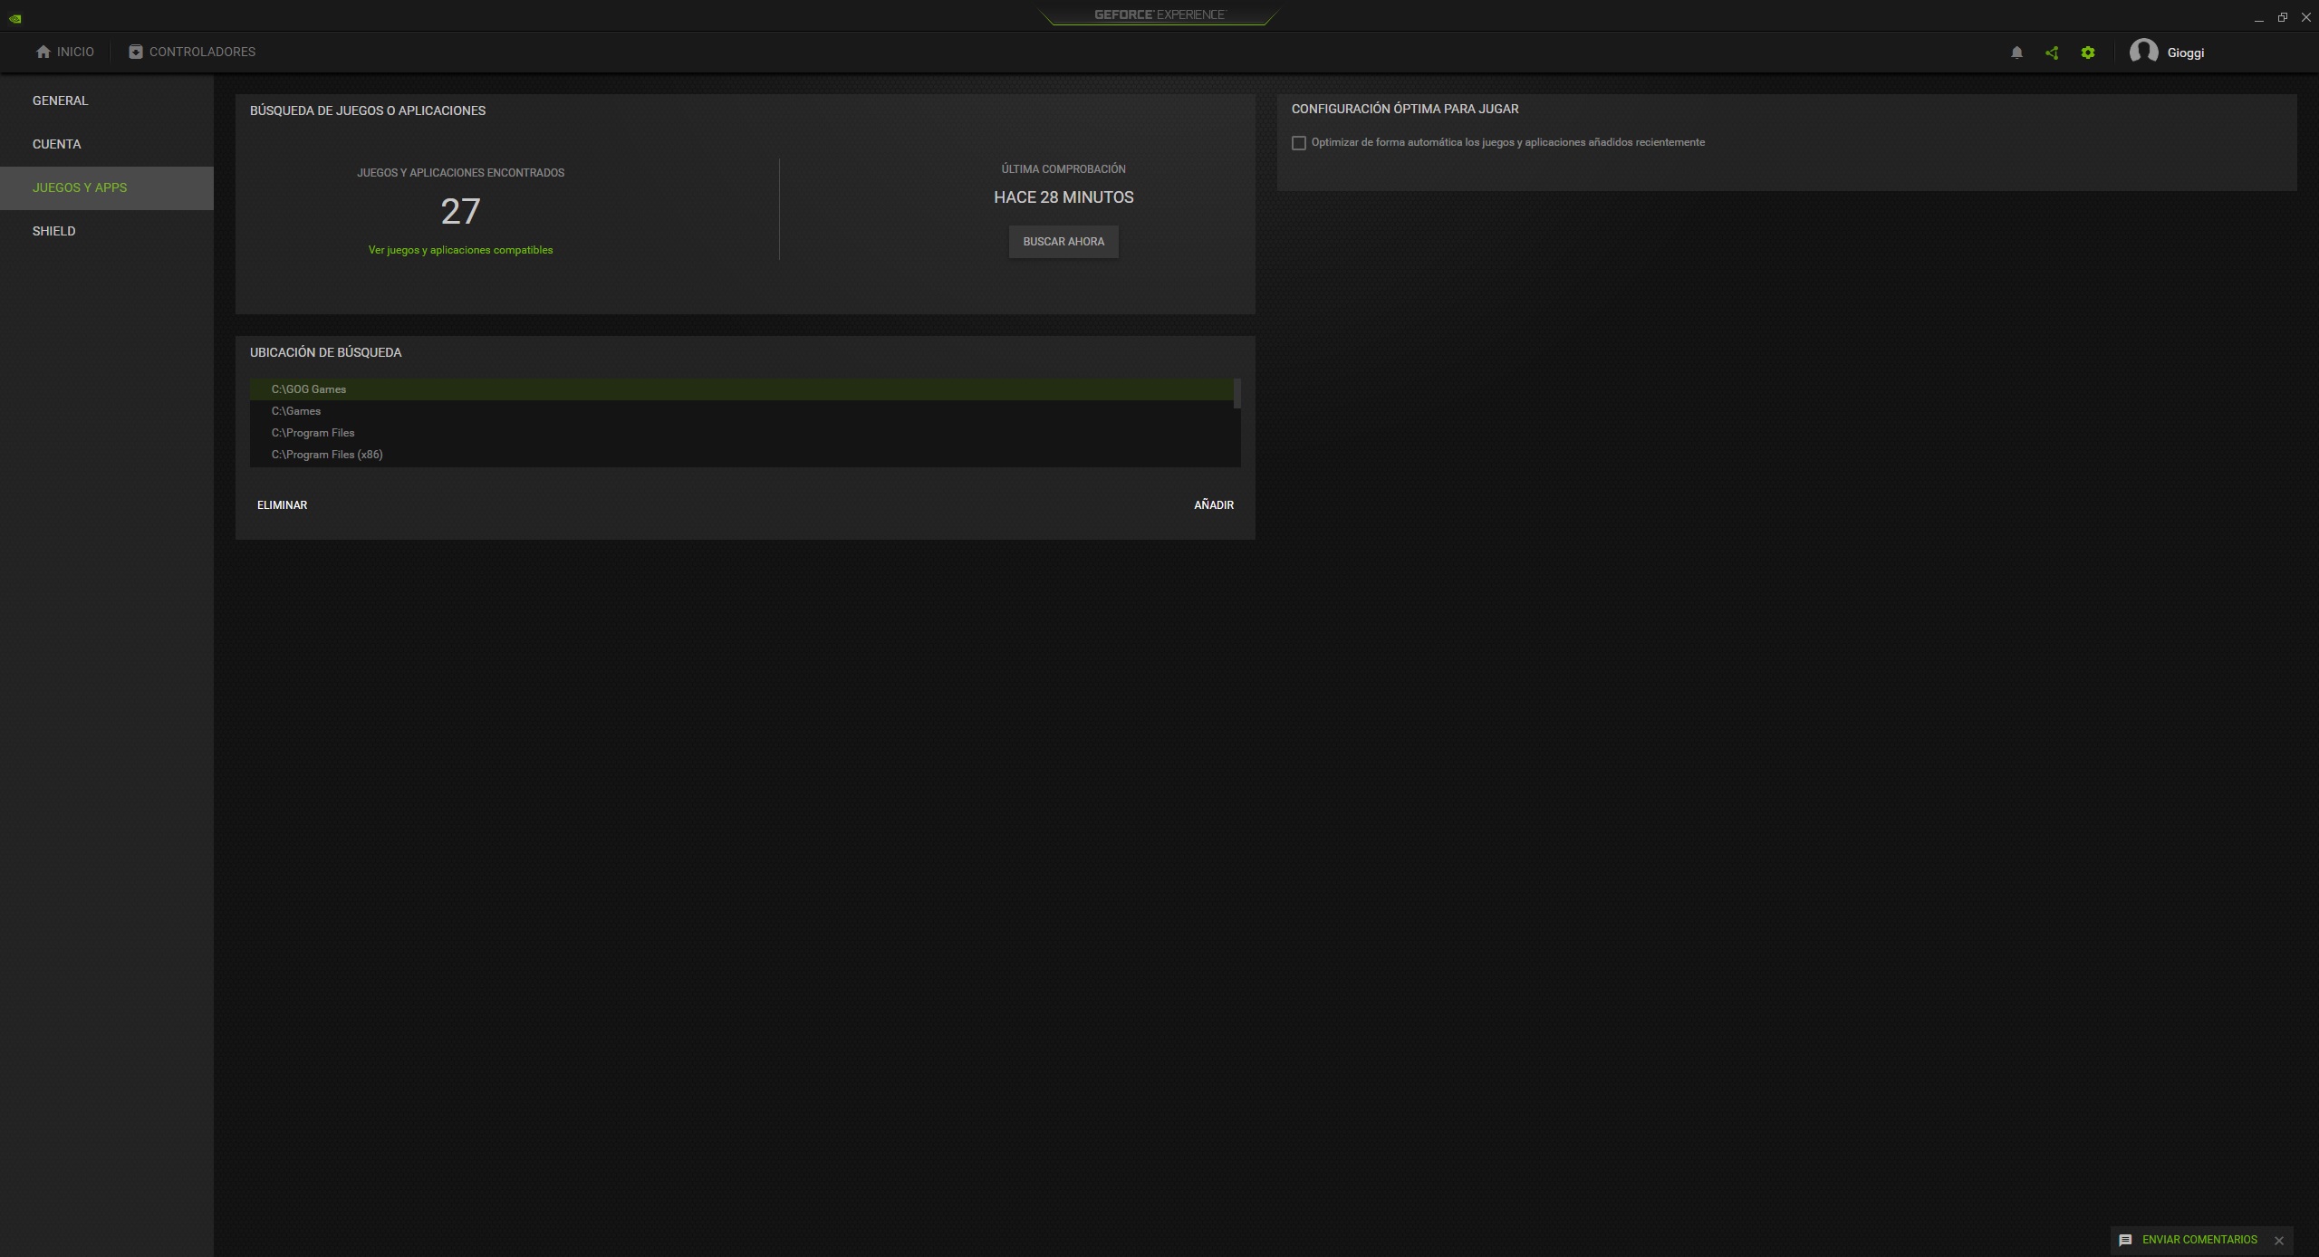The image size is (2319, 1257).
Task: Open the CUENTA settings section
Action: pos(106,144)
